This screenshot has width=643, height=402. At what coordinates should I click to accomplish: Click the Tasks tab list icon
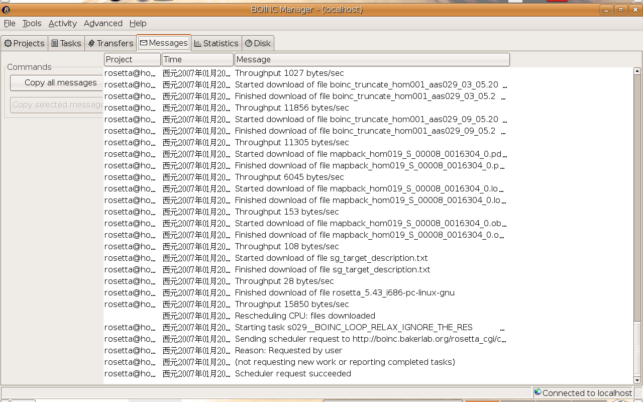coord(55,43)
